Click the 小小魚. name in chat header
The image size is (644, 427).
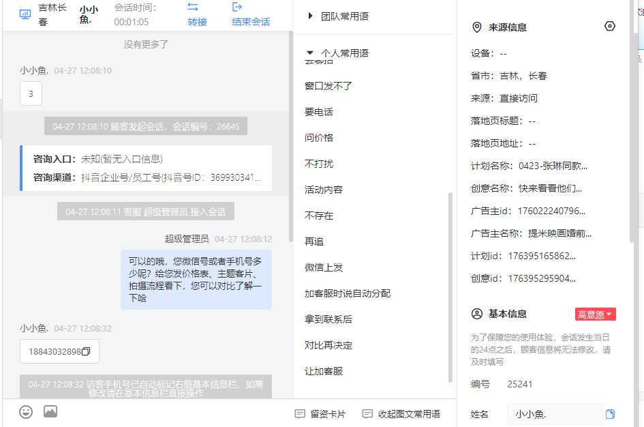tap(89, 15)
